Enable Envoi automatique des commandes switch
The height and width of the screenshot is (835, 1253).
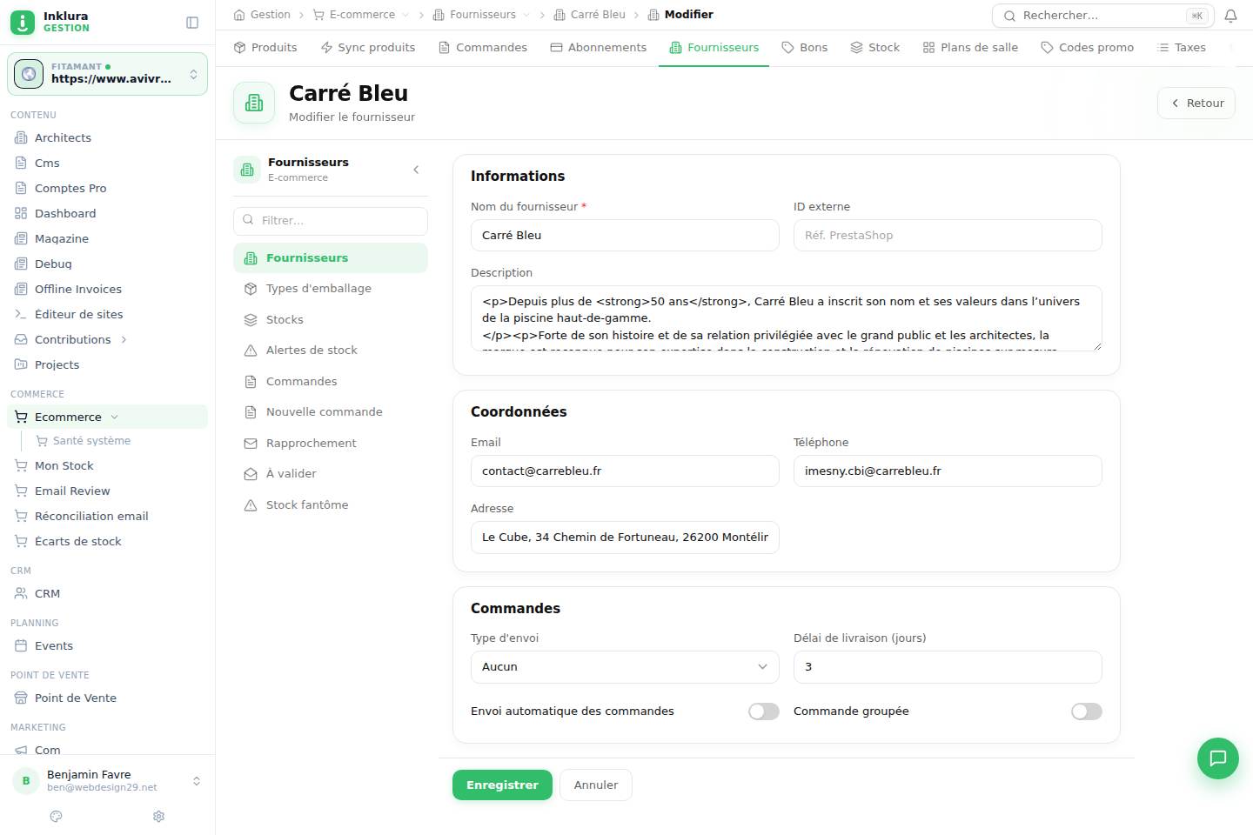pyautogui.click(x=764, y=711)
